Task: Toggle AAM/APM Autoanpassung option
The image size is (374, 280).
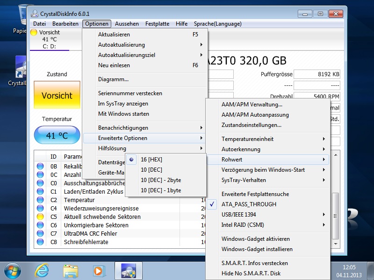Action: coord(268,115)
